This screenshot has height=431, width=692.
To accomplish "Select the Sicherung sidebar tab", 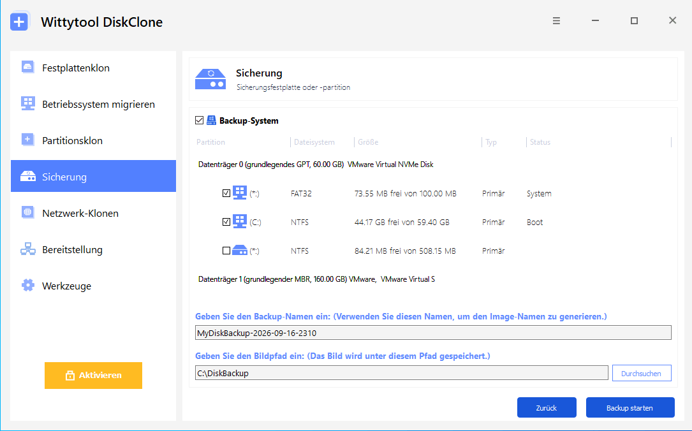I will click(x=93, y=176).
